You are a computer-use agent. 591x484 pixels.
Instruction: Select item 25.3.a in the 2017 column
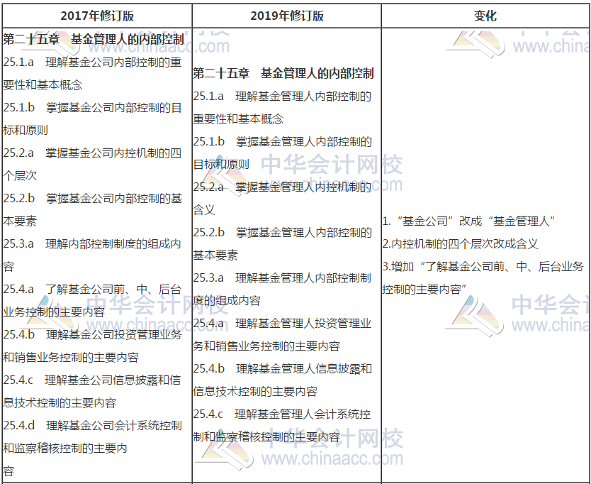tap(92, 255)
